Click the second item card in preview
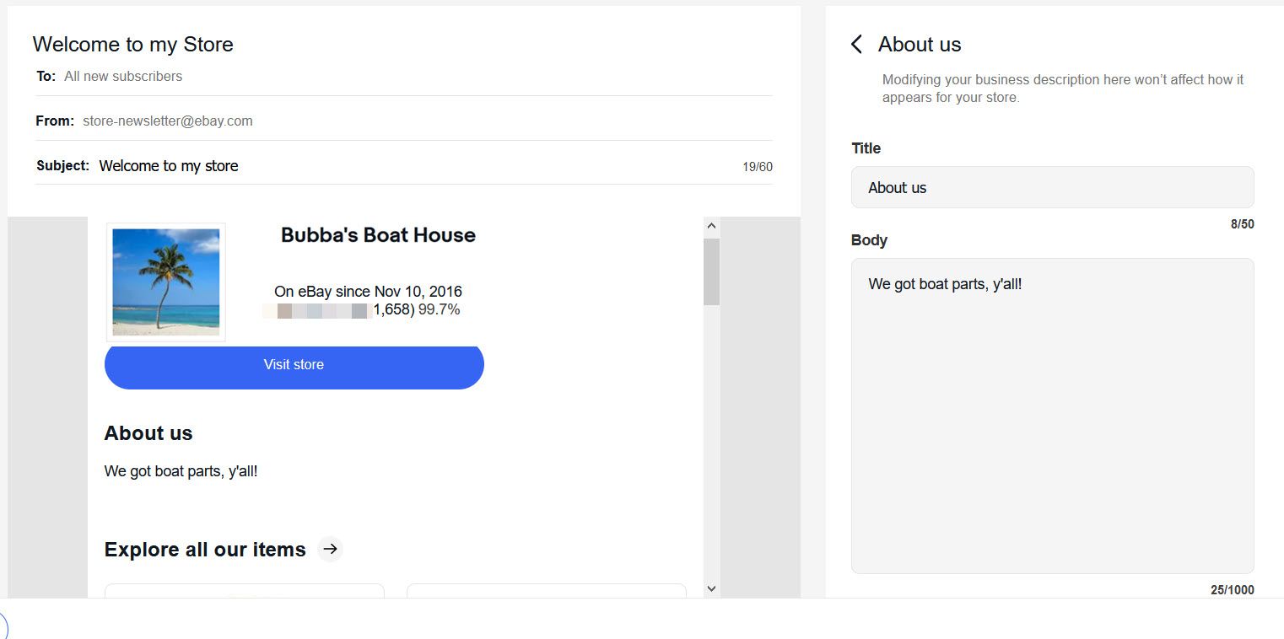Image resolution: width=1284 pixels, height=639 pixels. [x=547, y=591]
